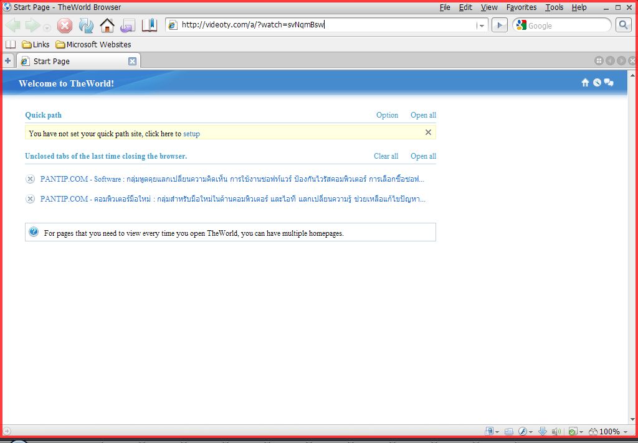638x443 pixels.
Task: Open the download manager arrow icon
Action: (x=543, y=431)
